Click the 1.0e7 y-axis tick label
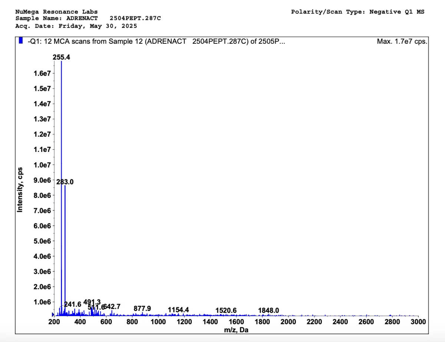This screenshot has height=342, width=445. point(42,165)
